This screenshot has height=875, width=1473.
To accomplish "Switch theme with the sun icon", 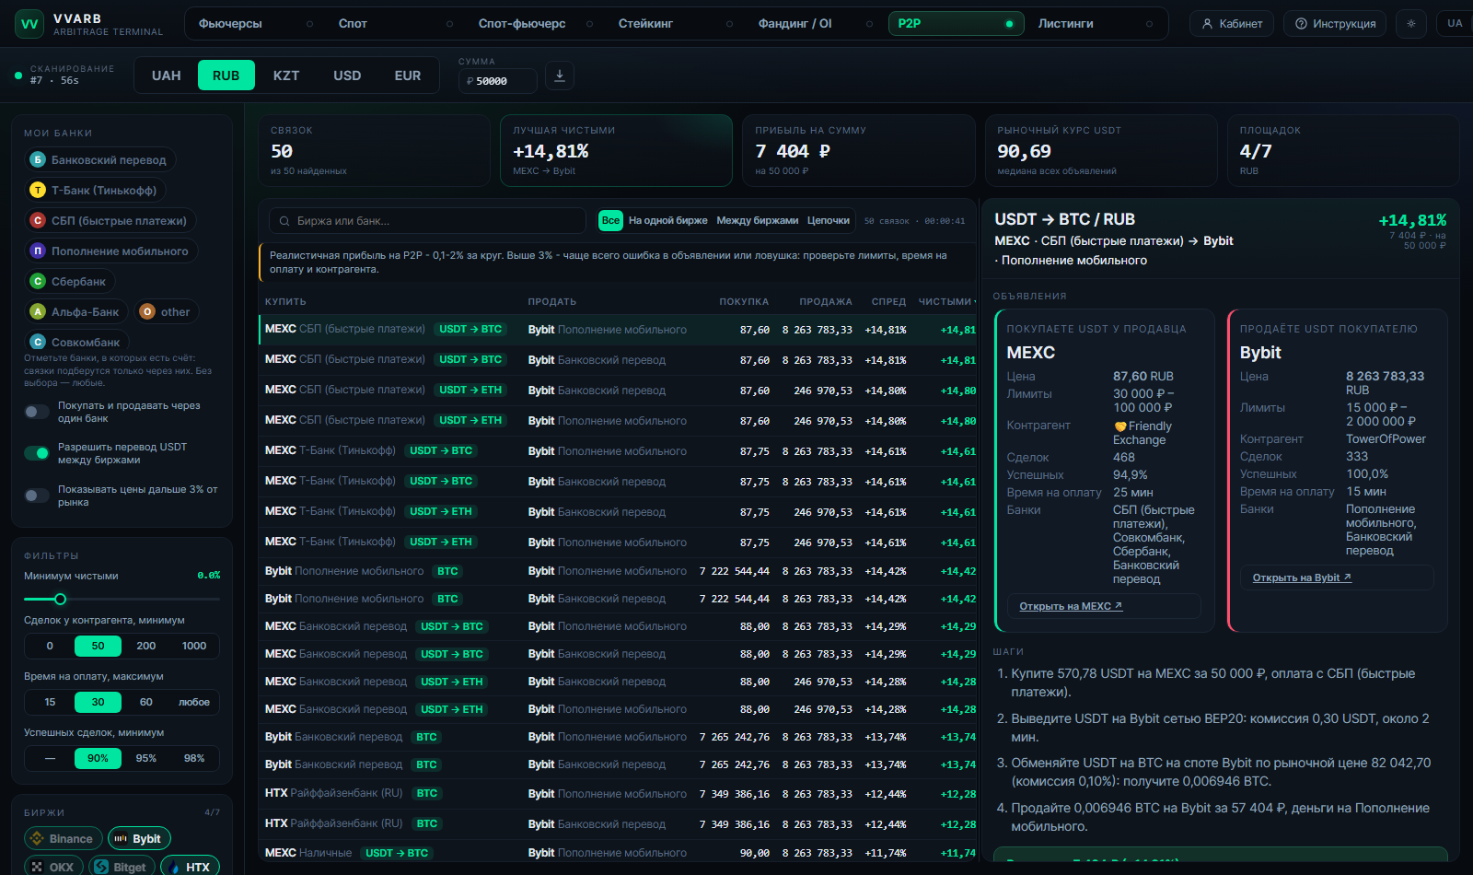I will (x=1411, y=24).
